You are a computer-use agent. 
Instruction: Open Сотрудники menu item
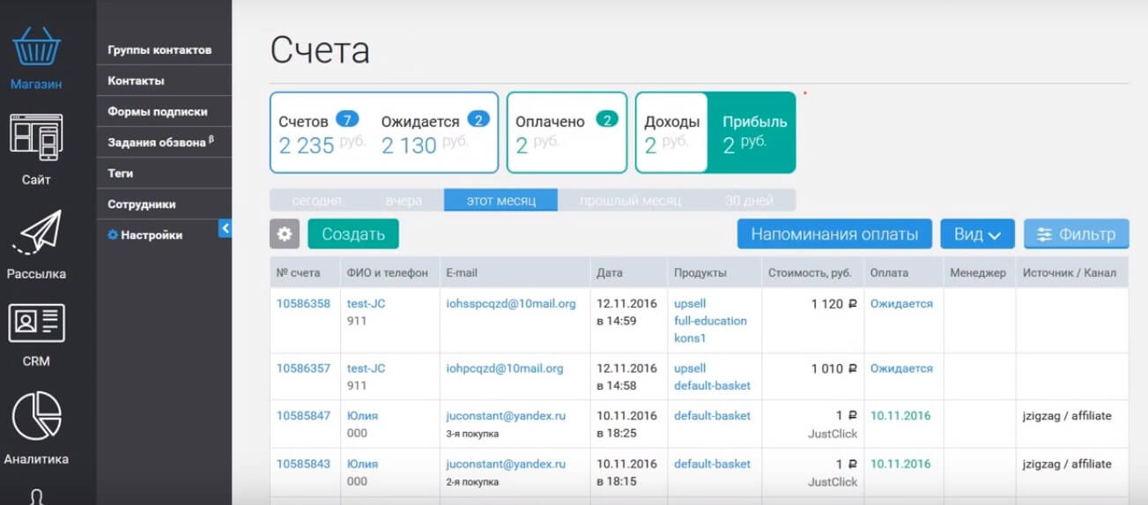(142, 204)
